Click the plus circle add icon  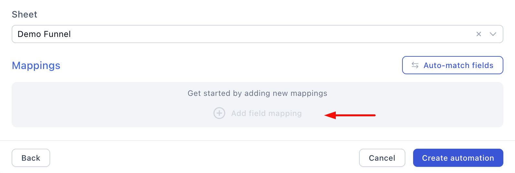(219, 113)
